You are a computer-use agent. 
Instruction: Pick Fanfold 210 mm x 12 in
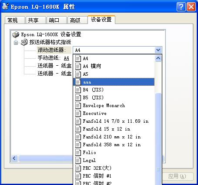[114, 137]
